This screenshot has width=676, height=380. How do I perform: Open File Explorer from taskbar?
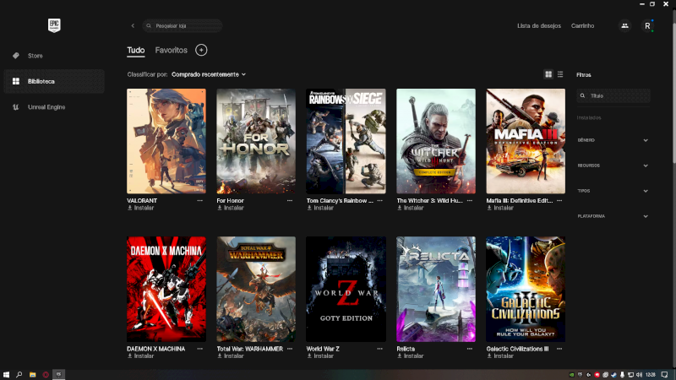click(32, 375)
